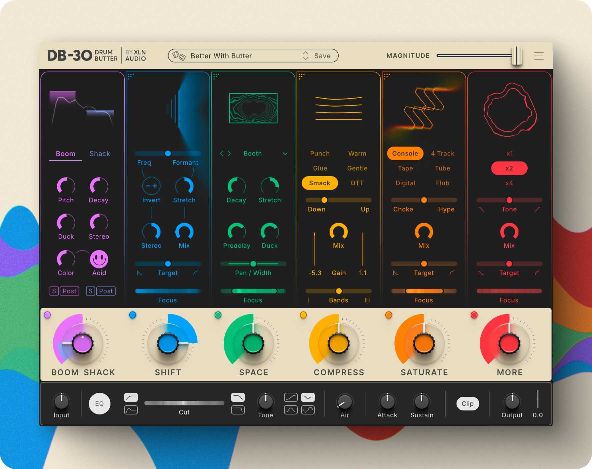Click the Air knob in bottom bar
Image resolution: width=592 pixels, height=469 pixels.
point(345,402)
